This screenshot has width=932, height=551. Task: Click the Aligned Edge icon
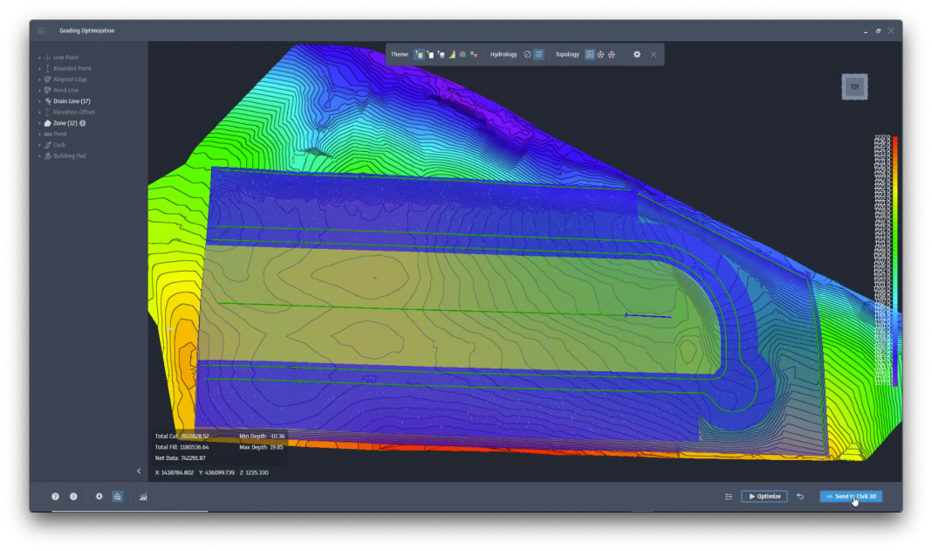pos(47,79)
